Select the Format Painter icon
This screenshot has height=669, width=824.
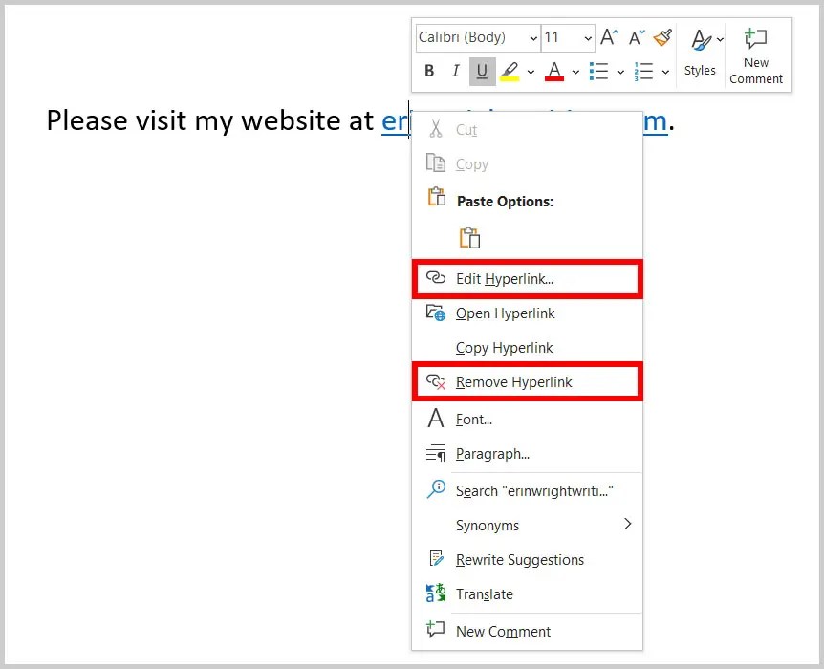(x=662, y=37)
